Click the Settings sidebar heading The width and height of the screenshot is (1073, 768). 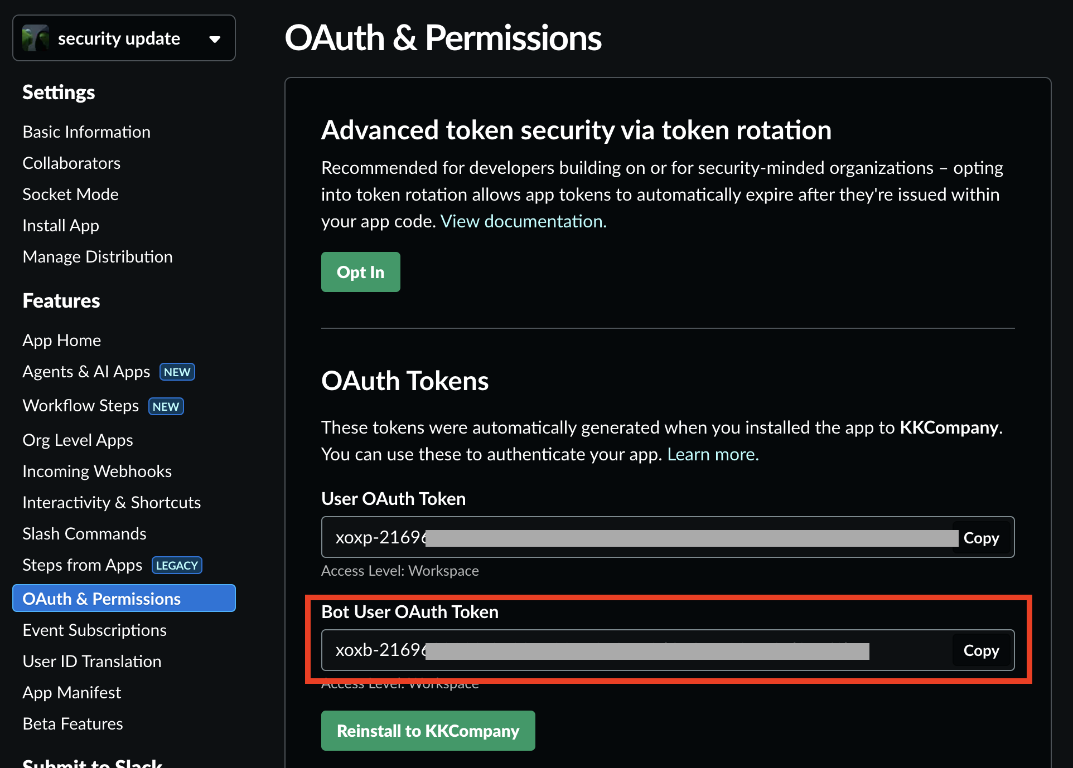coord(59,92)
